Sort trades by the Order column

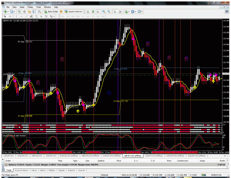[8, 161]
